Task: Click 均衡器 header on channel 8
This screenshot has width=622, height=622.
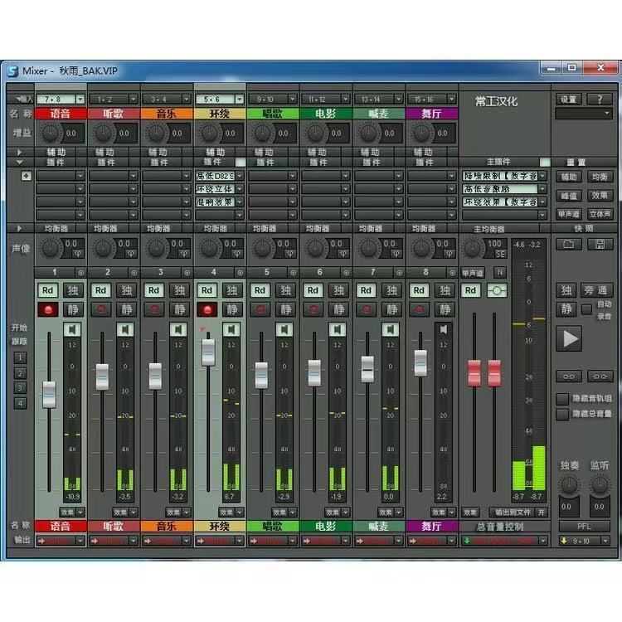Action: [424, 229]
